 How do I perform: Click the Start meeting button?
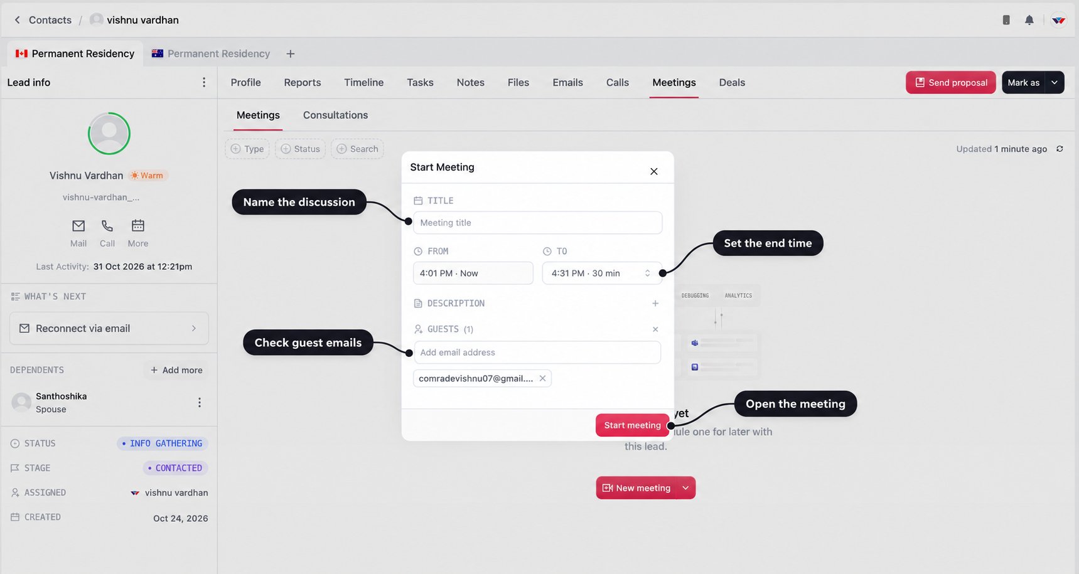click(632, 425)
